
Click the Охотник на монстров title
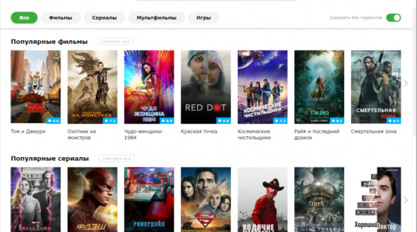coord(82,135)
